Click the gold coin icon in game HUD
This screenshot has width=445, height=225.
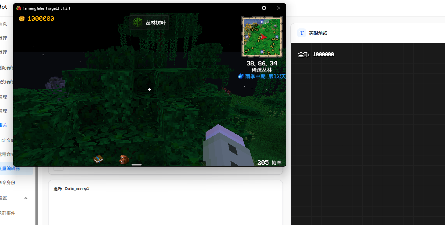pyautogui.click(x=21, y=19)
